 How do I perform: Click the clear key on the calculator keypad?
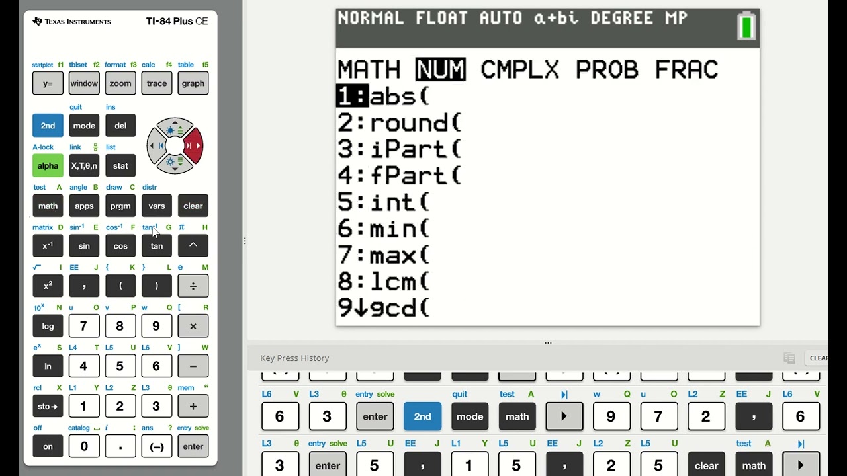(193, 206)
